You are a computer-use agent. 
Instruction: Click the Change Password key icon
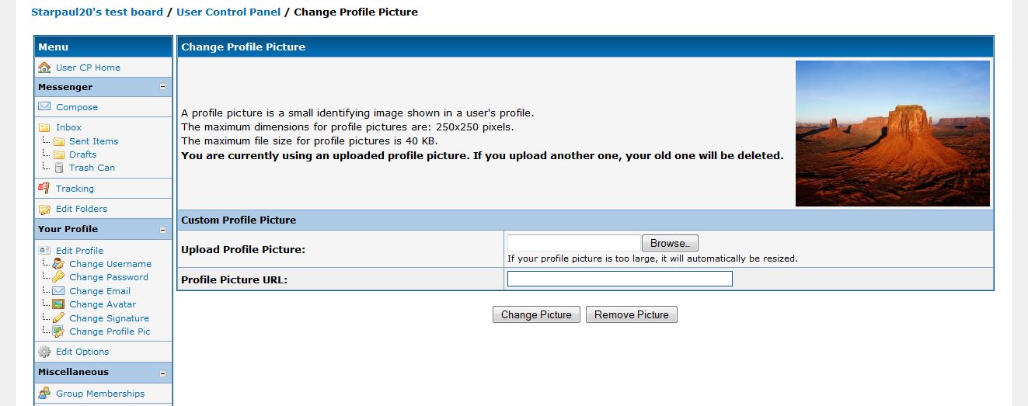point(58,277)
